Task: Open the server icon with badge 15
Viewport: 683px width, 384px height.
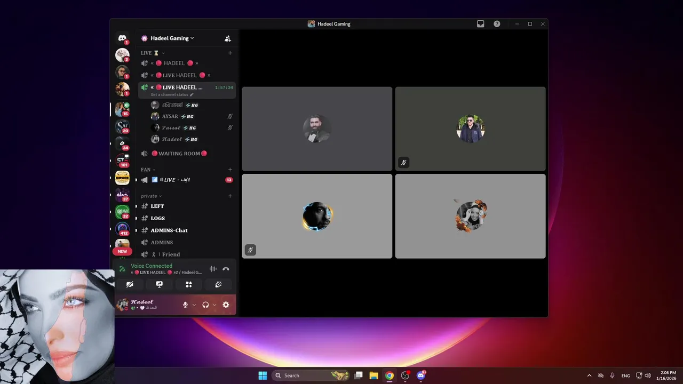Action: 122,109
